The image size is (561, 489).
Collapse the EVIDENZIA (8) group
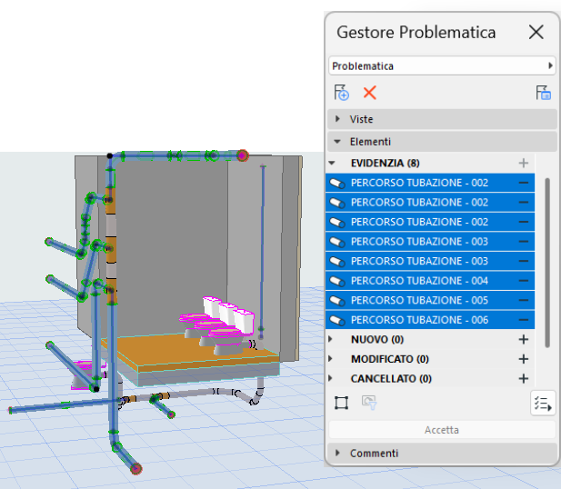[x=332, y=163]
